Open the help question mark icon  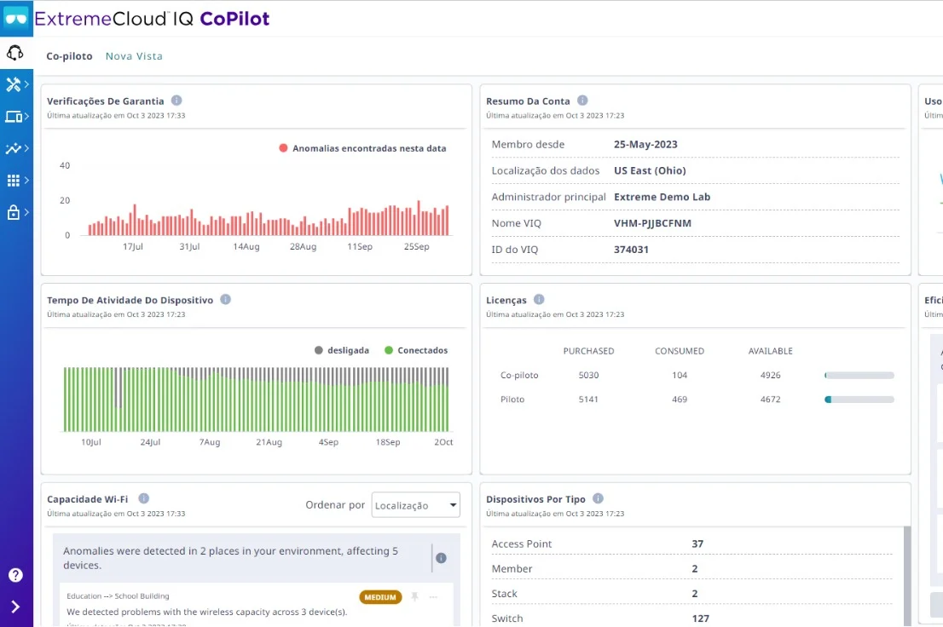pos(15,575)
